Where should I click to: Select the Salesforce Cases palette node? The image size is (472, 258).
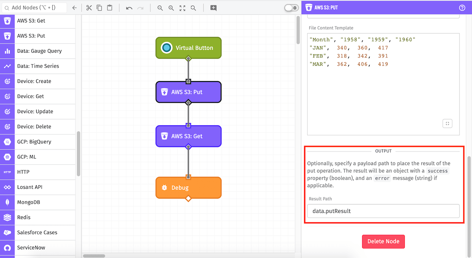pos(38,233)
